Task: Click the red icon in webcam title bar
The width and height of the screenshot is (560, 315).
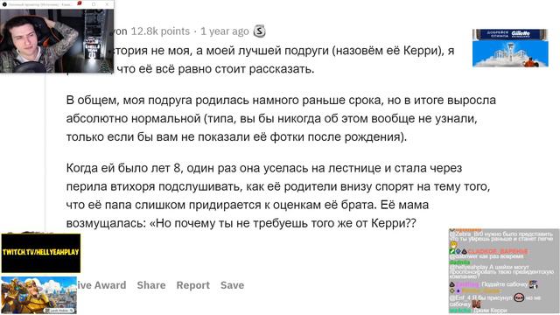Action: [x=80, y=3]
